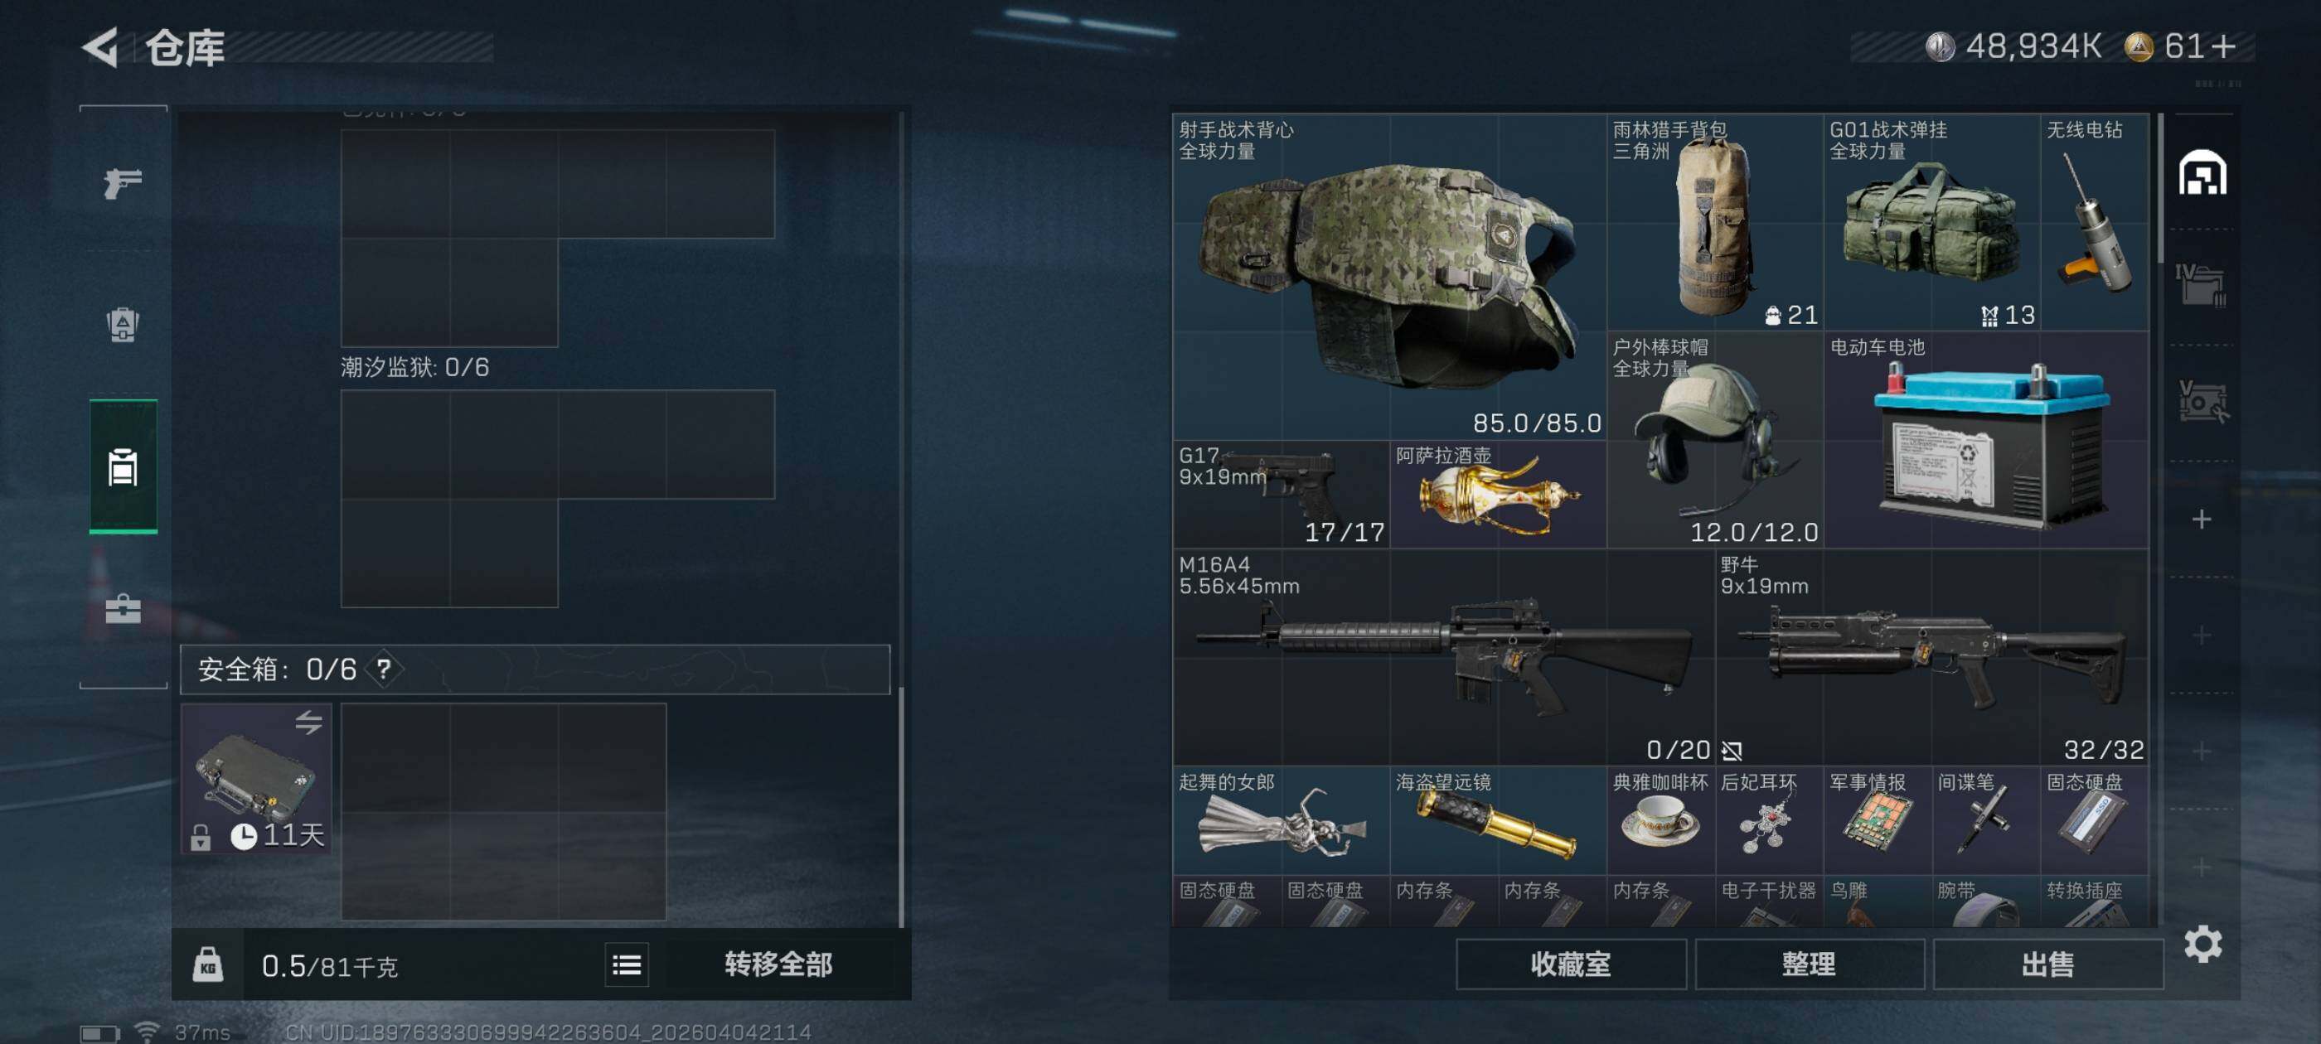The image size is (2321, 1044).
Task: Click the 出售 sell button
Action: [2048, 964]
